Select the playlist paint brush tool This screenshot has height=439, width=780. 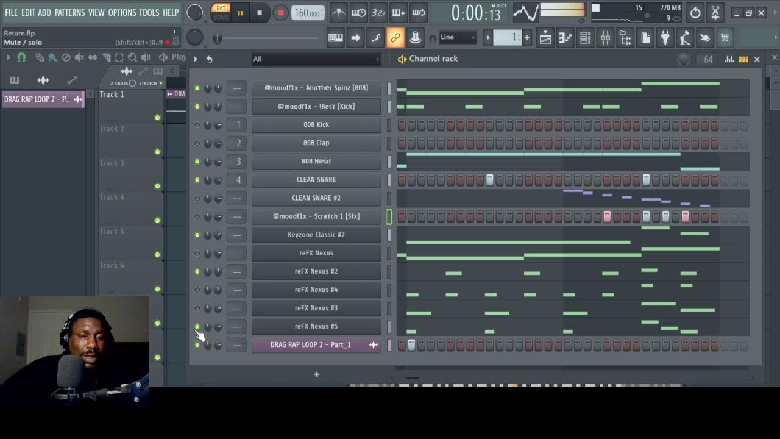click(x=52, y=57)
